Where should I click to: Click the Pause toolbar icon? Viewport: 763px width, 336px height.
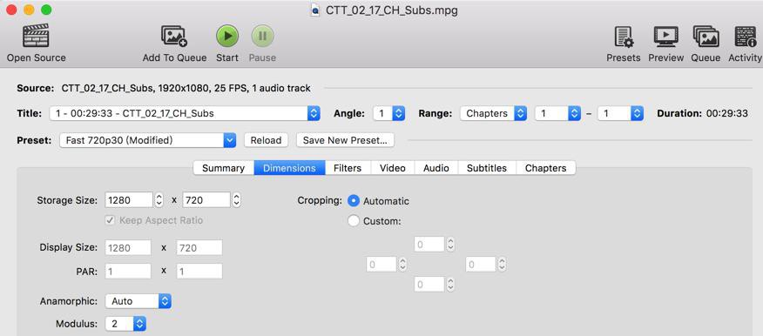pyautogui.click(x=262, y=36)
